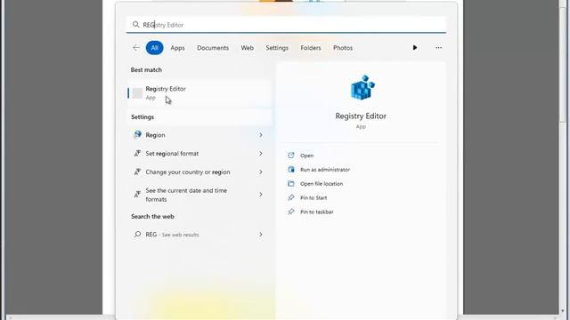
Task: Click the Pin to taskbar pin icon
Action: click(x=291, y=212)
